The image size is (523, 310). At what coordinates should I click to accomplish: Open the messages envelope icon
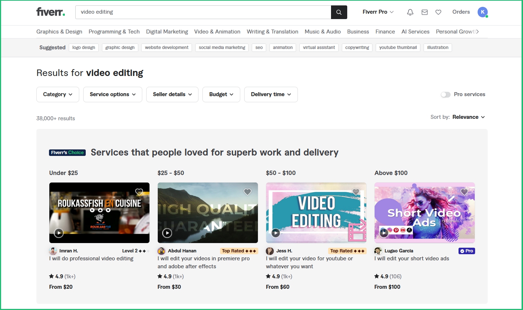point(424,12)
